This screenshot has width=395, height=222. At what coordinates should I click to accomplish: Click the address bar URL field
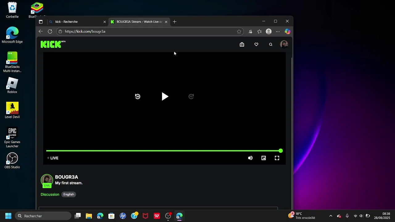pyautogui.click(x=150, y=31)
